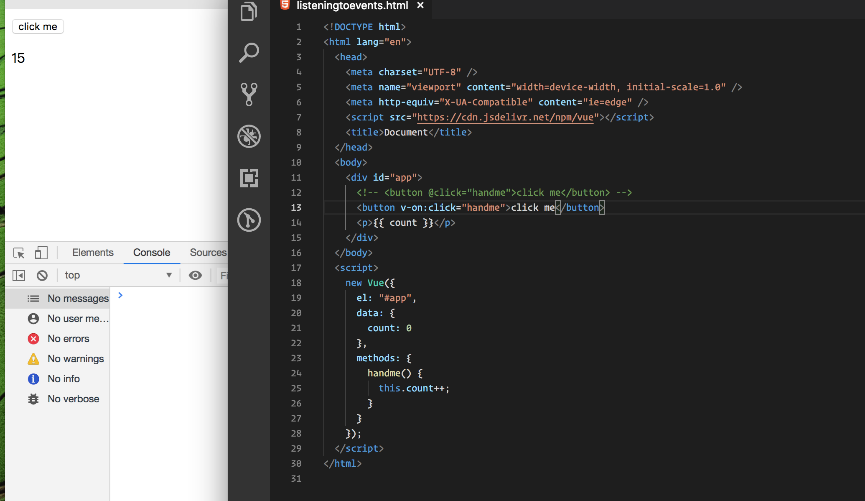Open the top context dropdown
The width and height of the screenshot is (865, 501).
pos(118,276)
